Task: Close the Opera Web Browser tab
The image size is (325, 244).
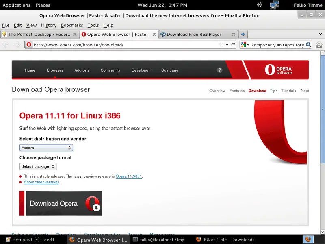Action: point(154,34)
